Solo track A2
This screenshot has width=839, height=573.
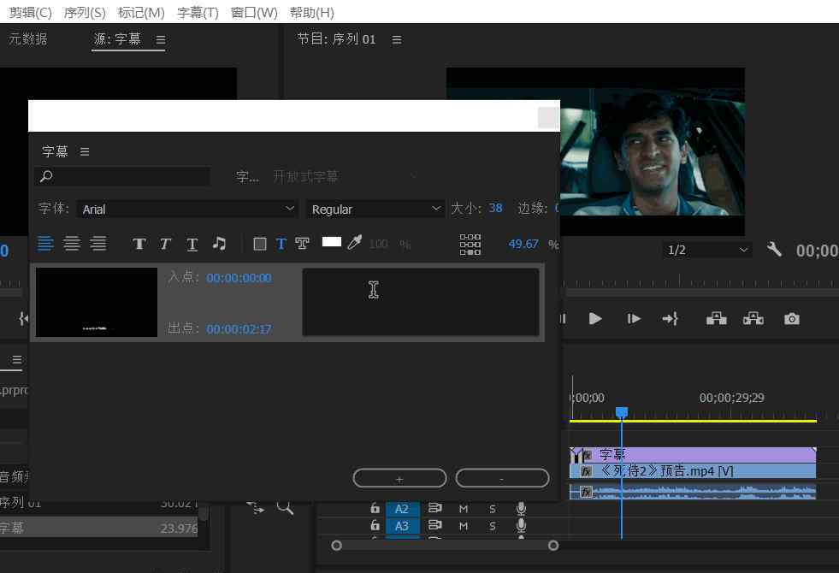coord(493,509)
